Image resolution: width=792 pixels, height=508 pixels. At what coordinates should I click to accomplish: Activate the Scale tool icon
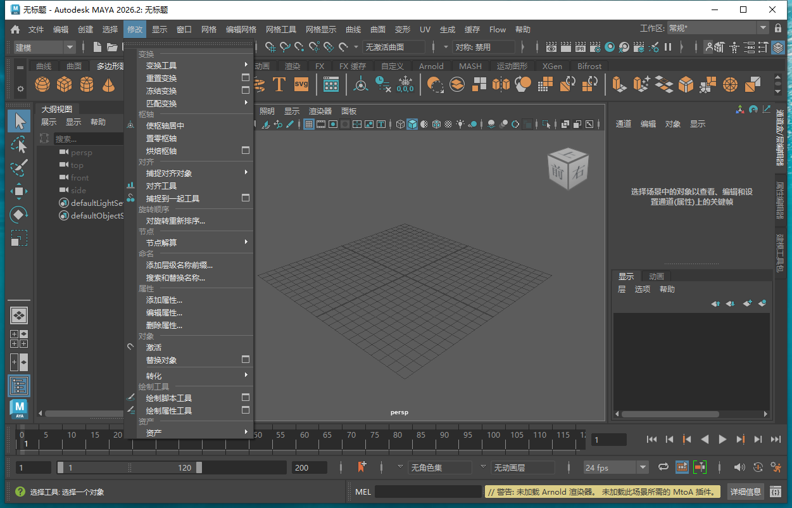[19, 238]
